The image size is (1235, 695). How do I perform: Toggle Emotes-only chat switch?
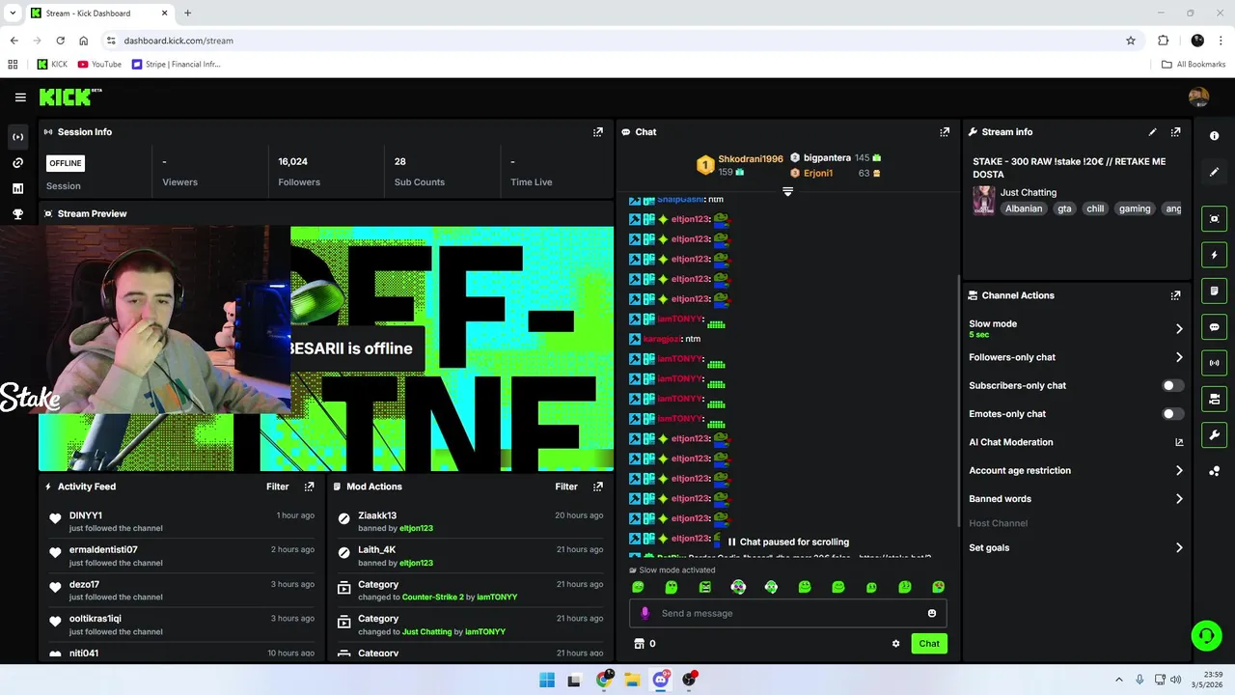pos(1172,414)
